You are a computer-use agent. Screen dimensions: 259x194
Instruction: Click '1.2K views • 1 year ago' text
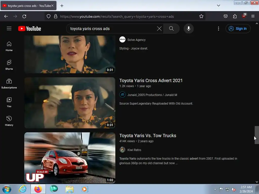[x=135, y=86]
